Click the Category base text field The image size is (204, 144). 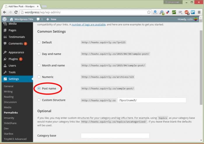point(115,136)
